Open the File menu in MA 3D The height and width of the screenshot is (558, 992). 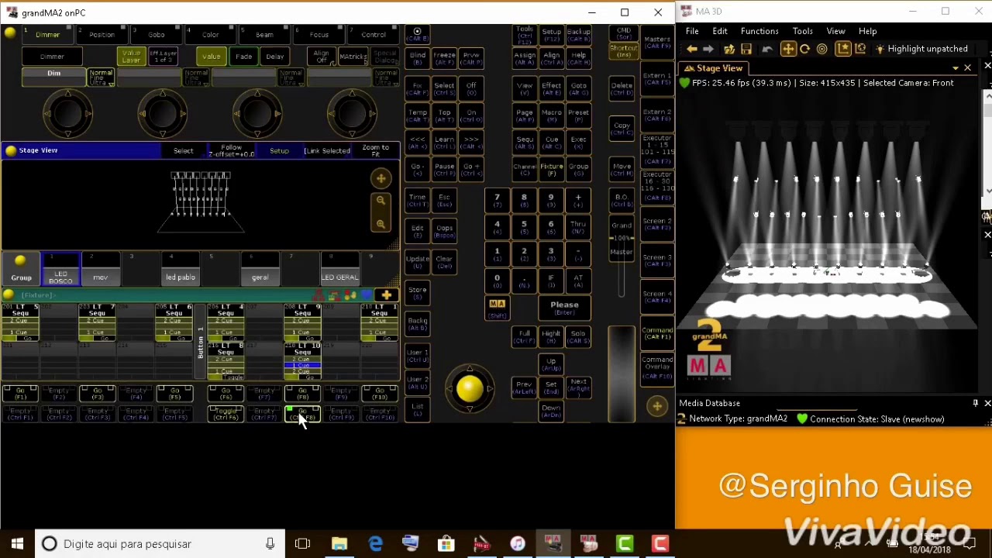692,31
